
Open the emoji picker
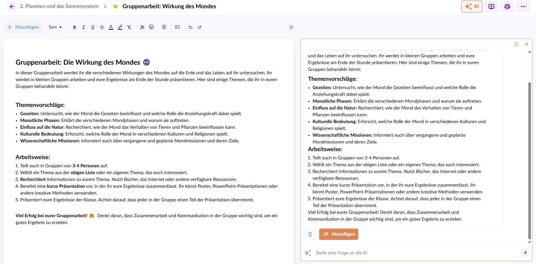(151, 27)
